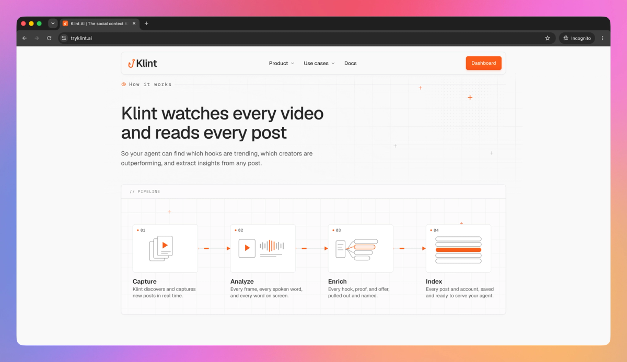Click the site info icon in address bar
Screen dimensions: 627x362
point(64,38)
